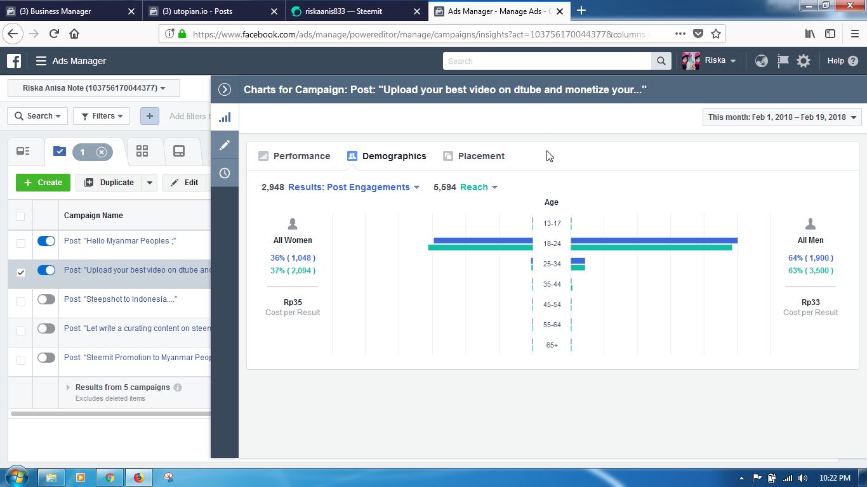Enable the Steemit Promotion to Myanmar campaign switch

pyautogui.click(x=46, y=358)
